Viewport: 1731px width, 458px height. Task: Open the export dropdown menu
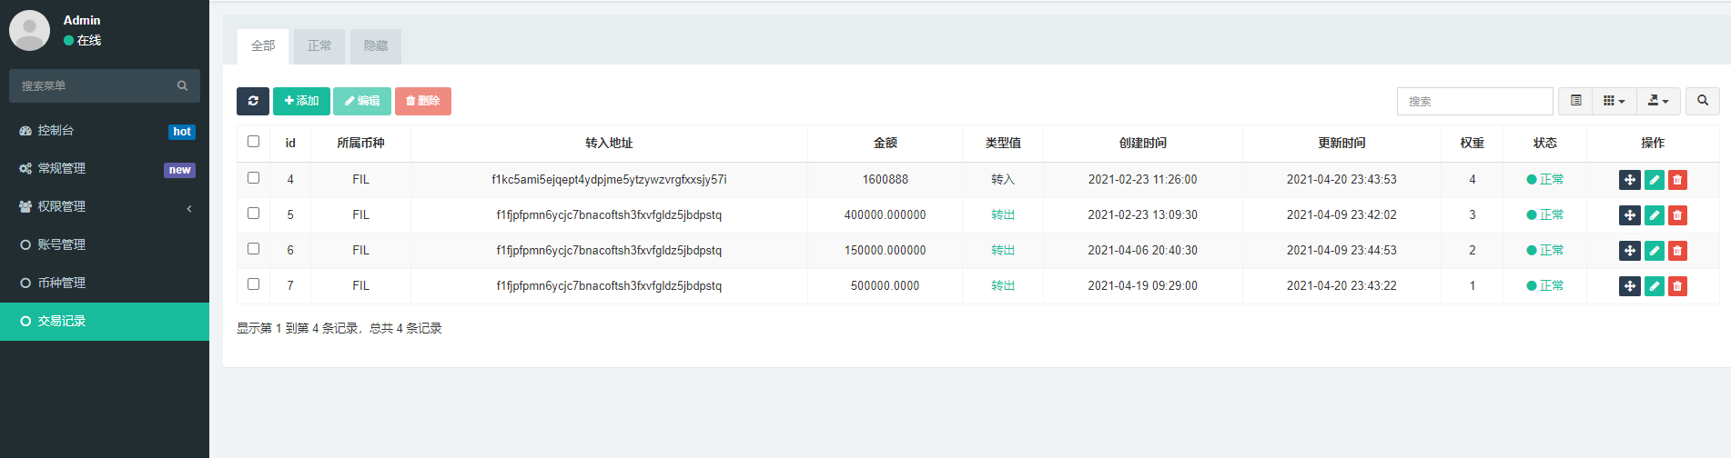click(x=1658, y=101)
